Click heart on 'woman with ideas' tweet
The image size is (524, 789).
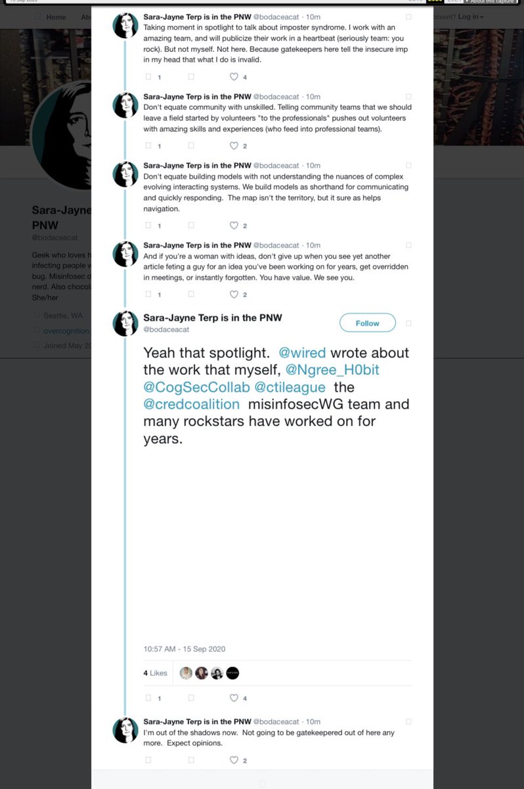(233, 295)
